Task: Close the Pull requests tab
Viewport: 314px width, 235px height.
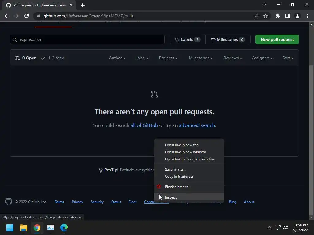Action: [x=71, y=5]
